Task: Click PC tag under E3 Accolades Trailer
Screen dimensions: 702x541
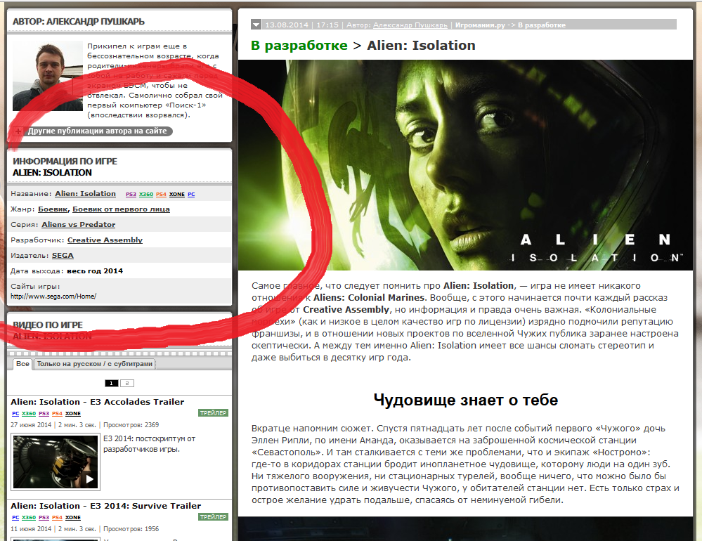Action: pos(15,413)
